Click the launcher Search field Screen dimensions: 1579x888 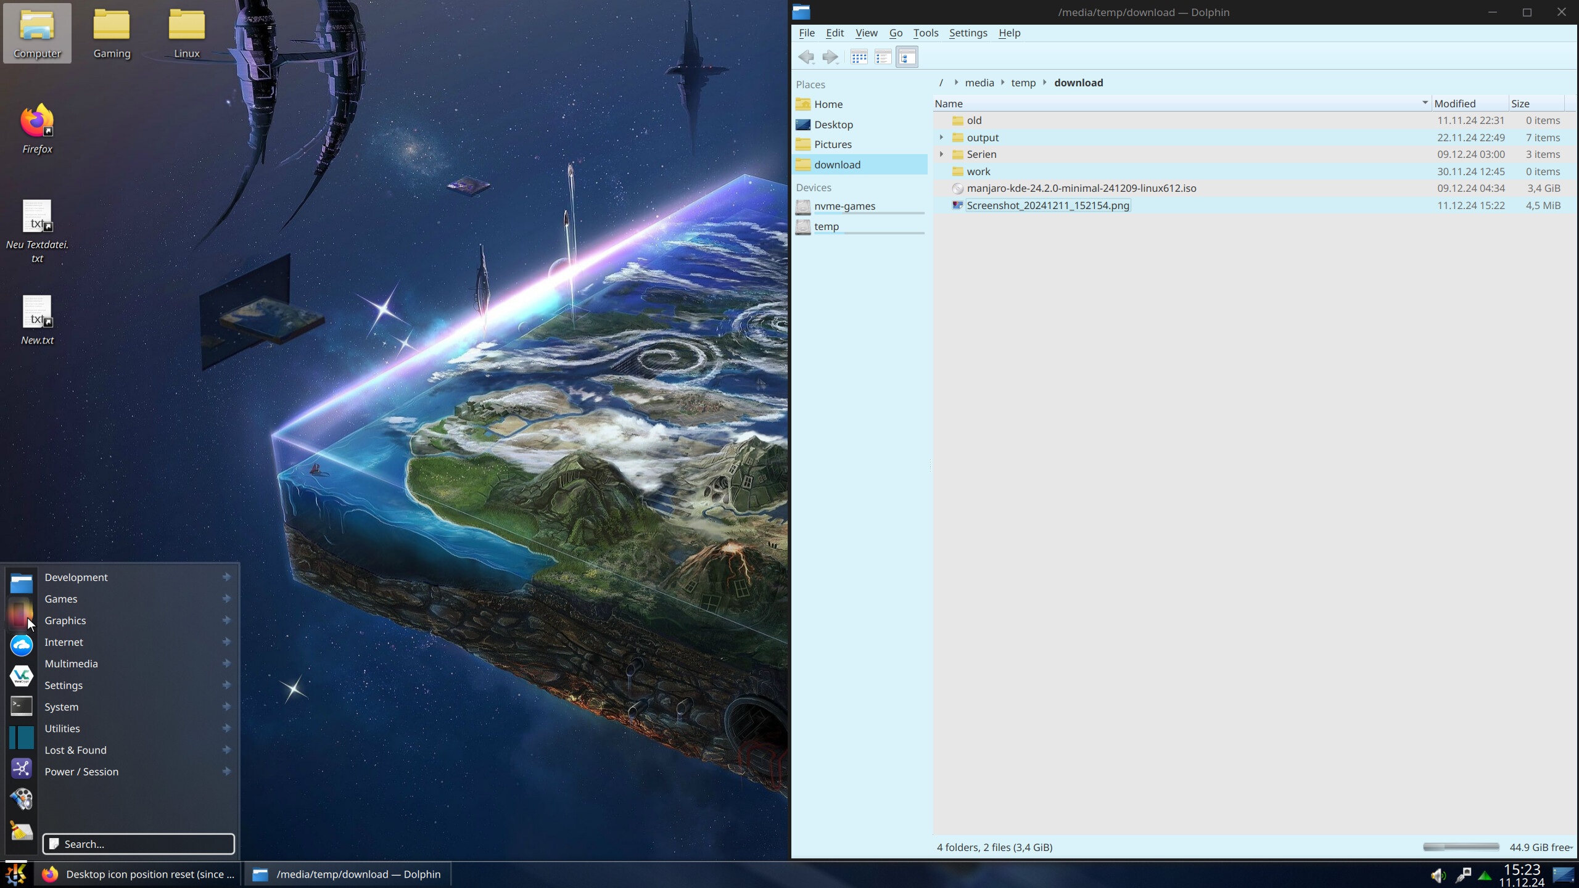(138, 844)
